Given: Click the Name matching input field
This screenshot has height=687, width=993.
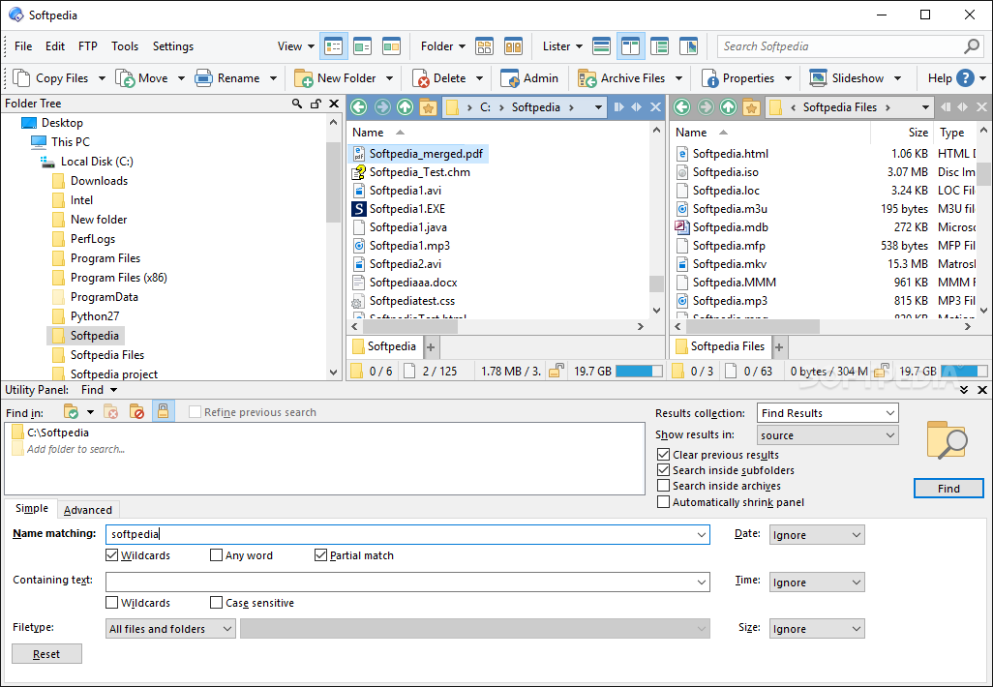Looking at the screenshot, I should pyautogui.click(x=407, y=534).
